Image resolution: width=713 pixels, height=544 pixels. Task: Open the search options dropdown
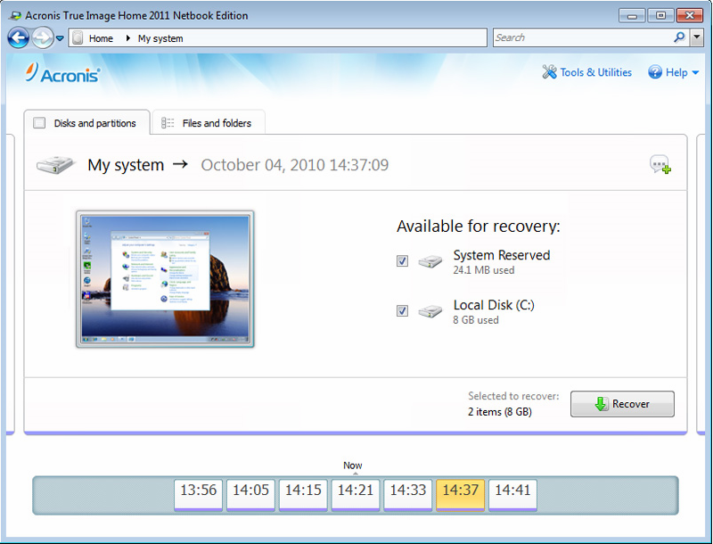point(697,37)
